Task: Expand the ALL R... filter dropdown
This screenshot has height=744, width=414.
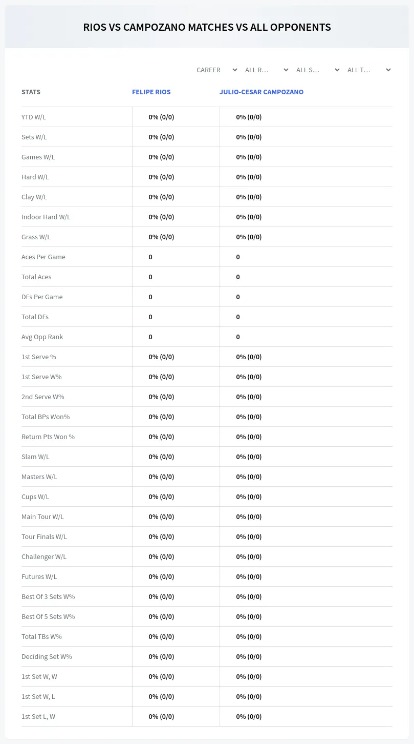Action: [x=267, y=70]
